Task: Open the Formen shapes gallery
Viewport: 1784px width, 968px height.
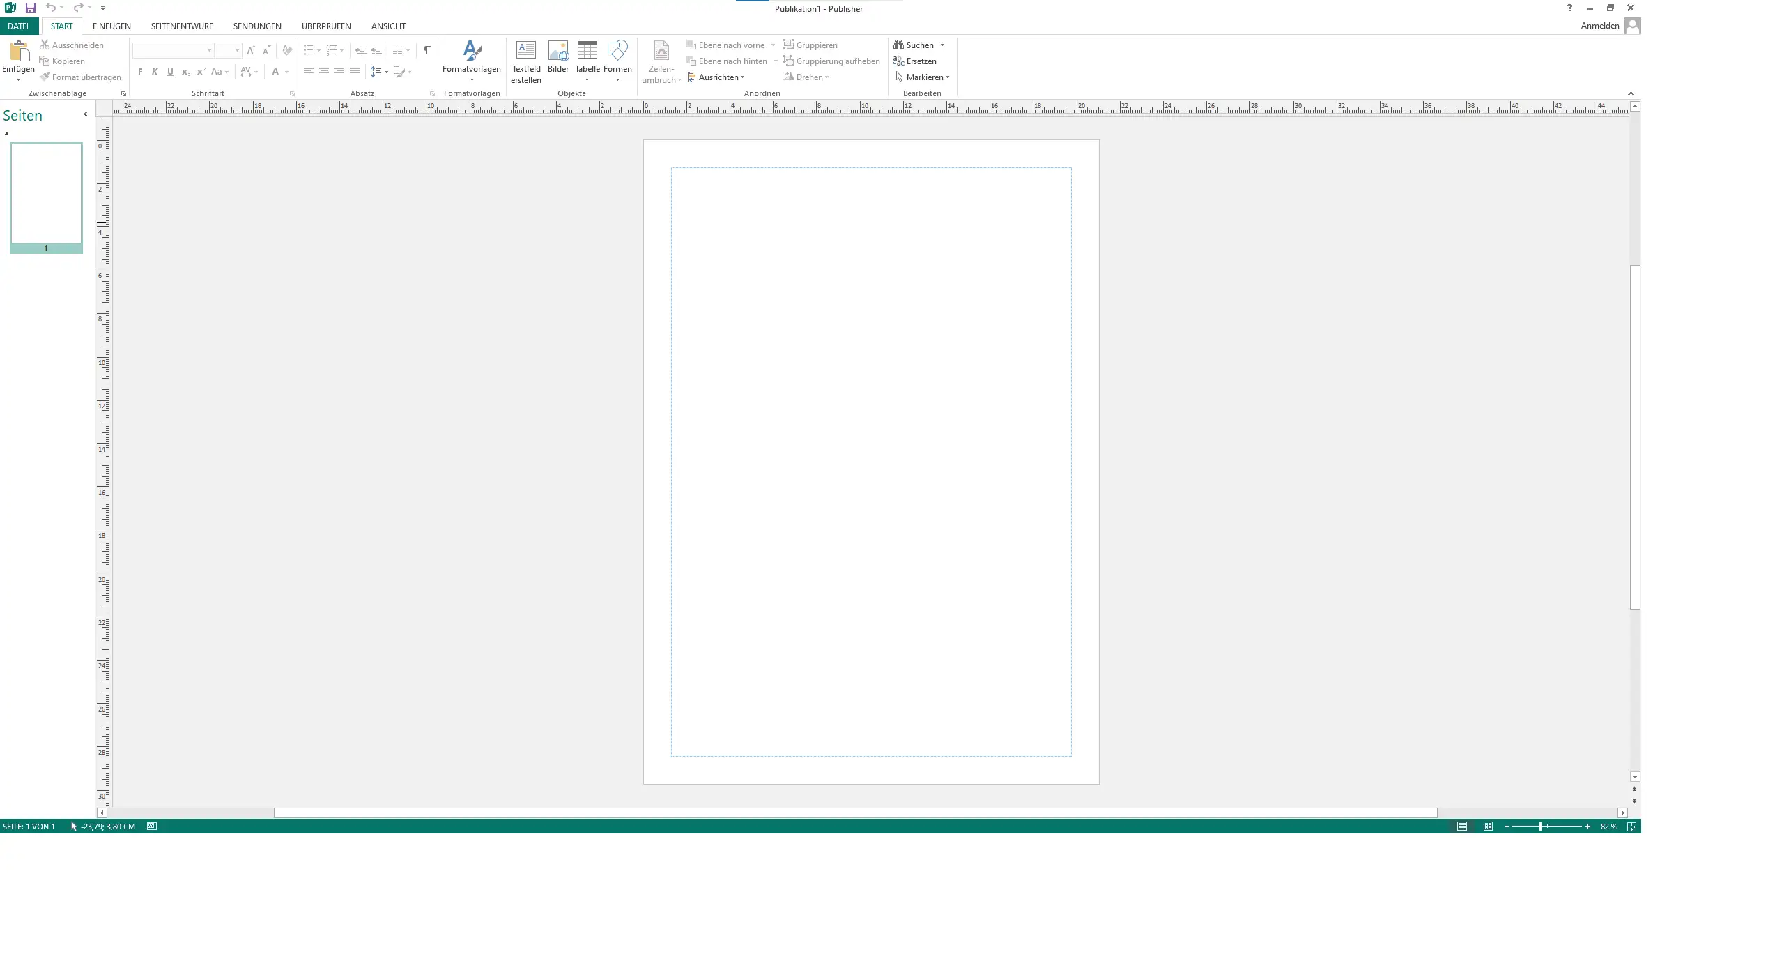Action: [x=617, y=52]
